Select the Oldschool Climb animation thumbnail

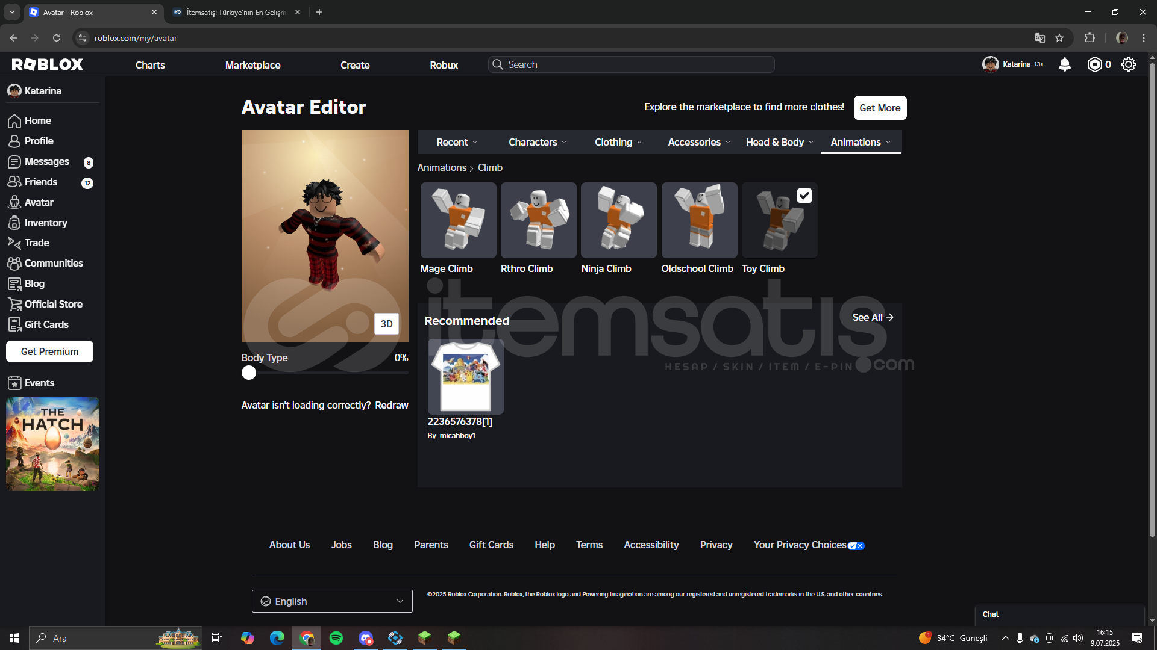[x=699, y=220]
